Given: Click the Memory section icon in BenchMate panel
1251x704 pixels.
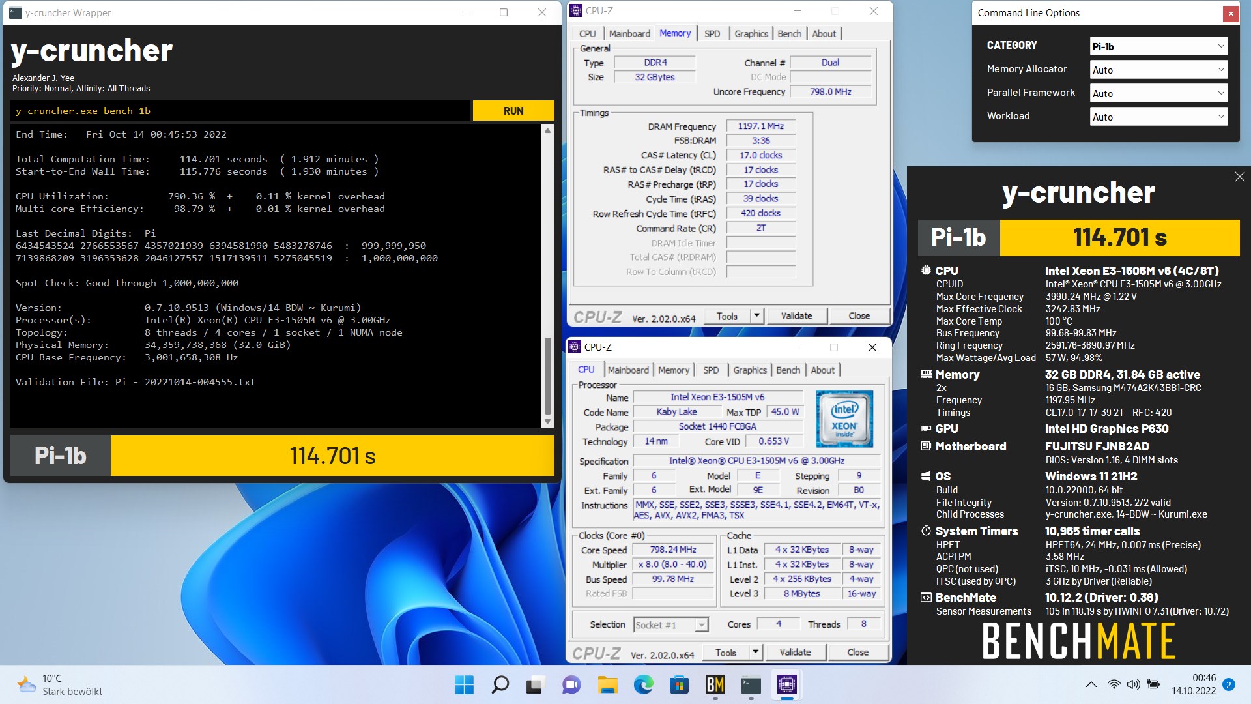Looking at the screenshot, I should tap(926, 374).
